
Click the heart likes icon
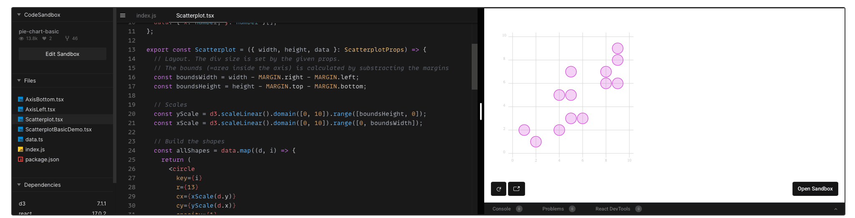pos(44,38)
